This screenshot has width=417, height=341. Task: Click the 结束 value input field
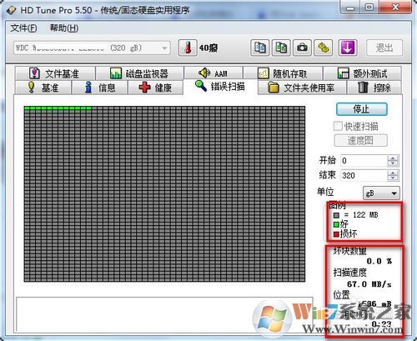click(x=364, y=175)
